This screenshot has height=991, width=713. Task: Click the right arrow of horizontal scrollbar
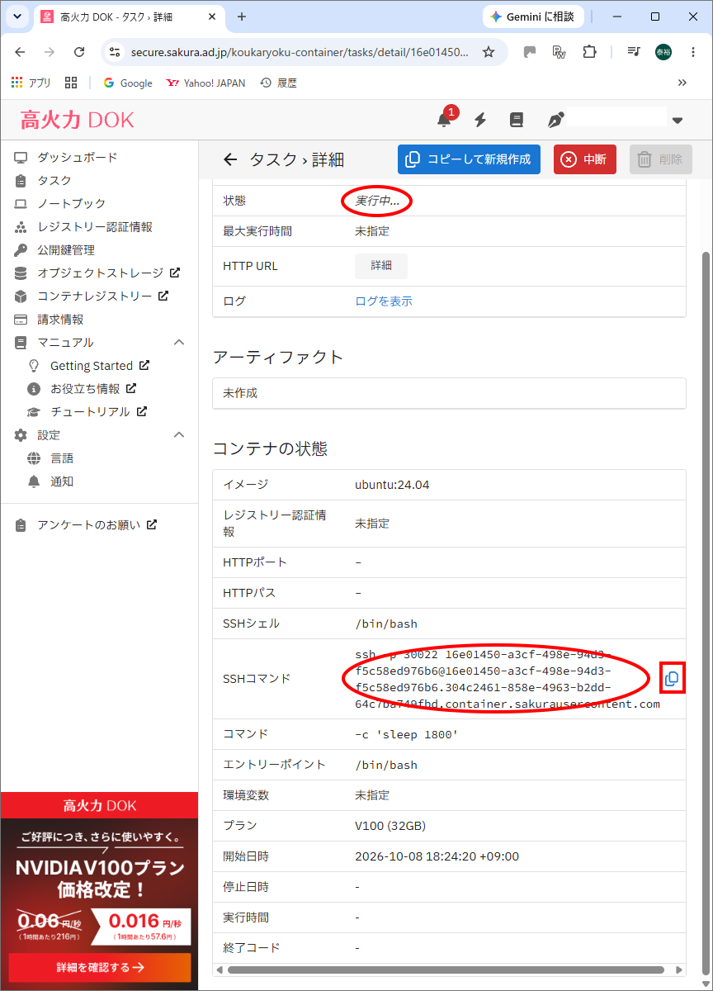click(679, 970)
